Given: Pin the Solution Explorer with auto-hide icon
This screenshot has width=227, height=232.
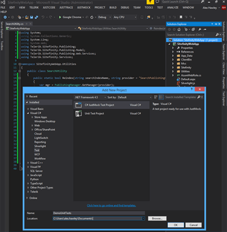Looking at the screenshot, I should (216, 24).
